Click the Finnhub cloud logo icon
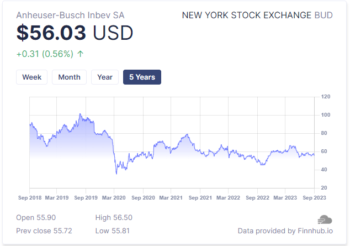This screenshot has width=350, height=246. (325, 219)
